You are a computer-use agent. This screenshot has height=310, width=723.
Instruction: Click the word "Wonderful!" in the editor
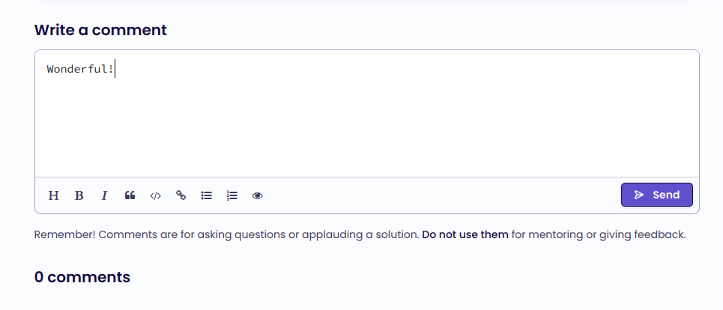click(79, 70)
